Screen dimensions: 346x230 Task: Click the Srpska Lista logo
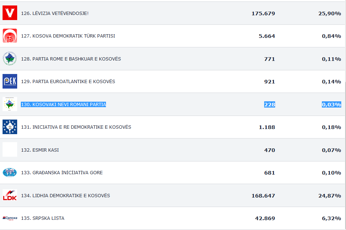10,218
